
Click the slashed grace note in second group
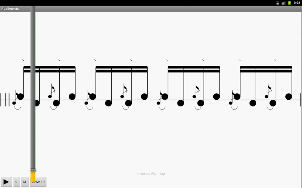point(123,91)
